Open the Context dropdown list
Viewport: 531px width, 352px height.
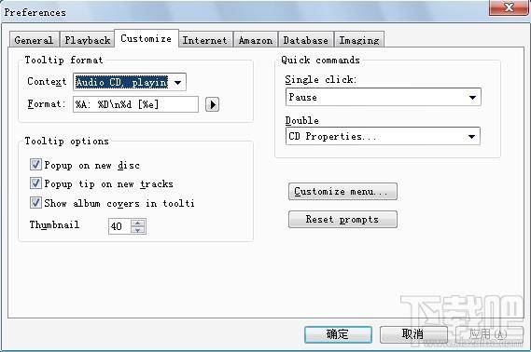click(130, 82)
